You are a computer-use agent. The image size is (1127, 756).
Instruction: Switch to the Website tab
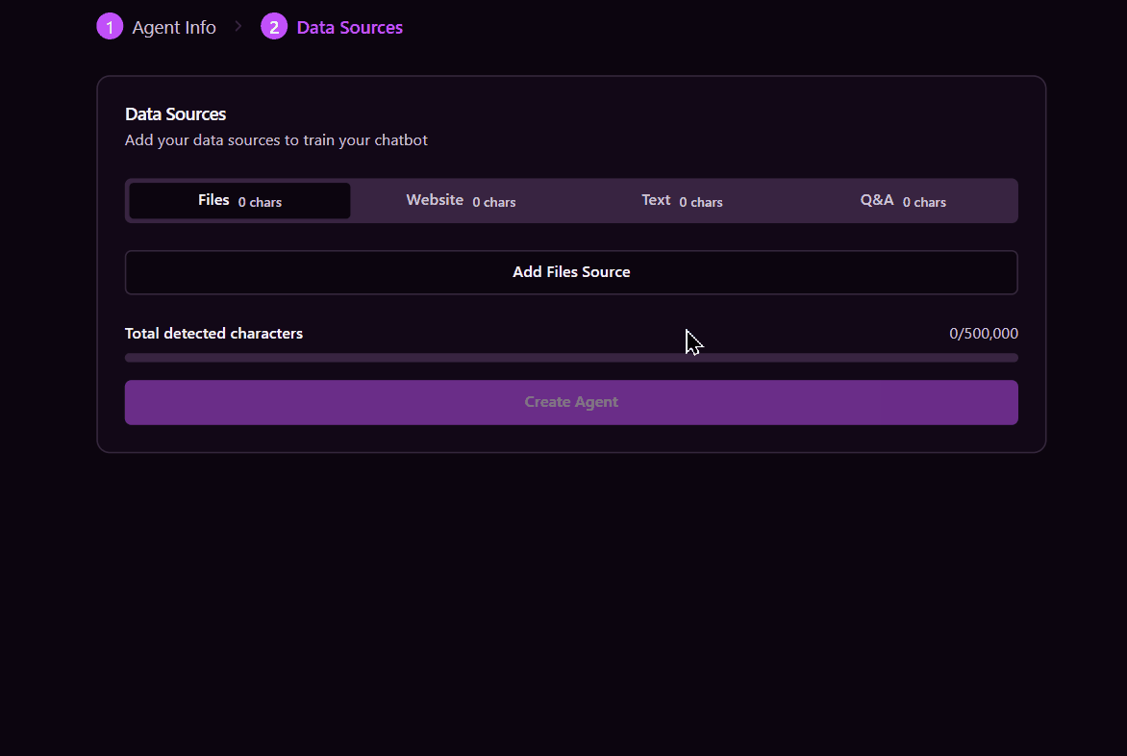click(x=461, y=200)
